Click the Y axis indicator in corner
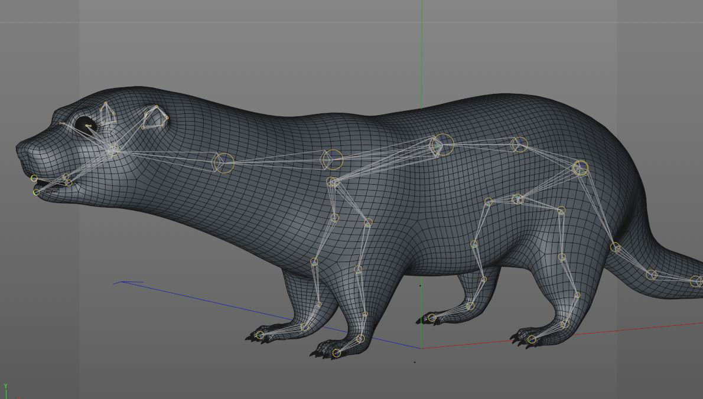This screenshot has height=399, width=703. tap(6, 387)
